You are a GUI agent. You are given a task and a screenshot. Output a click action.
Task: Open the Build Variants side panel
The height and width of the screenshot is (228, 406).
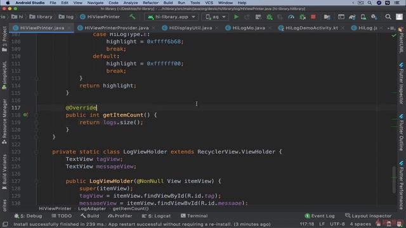pos(4,172)
